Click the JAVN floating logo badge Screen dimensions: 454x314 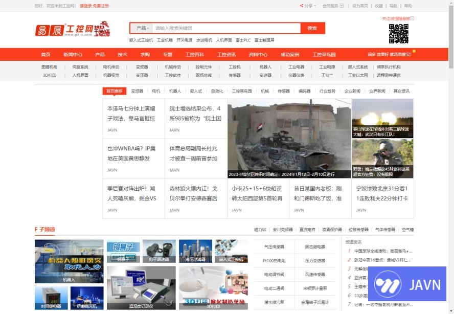pos(407,284)
